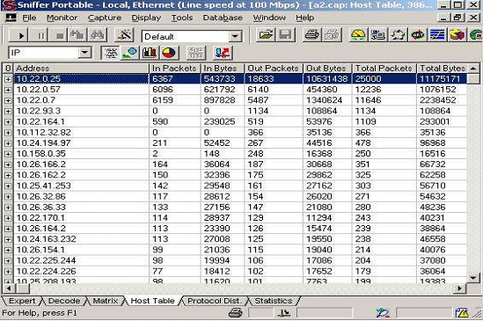Expand the 10.22.0.7 row
This screenshot has width=483, height=321.
pos(8,100)
